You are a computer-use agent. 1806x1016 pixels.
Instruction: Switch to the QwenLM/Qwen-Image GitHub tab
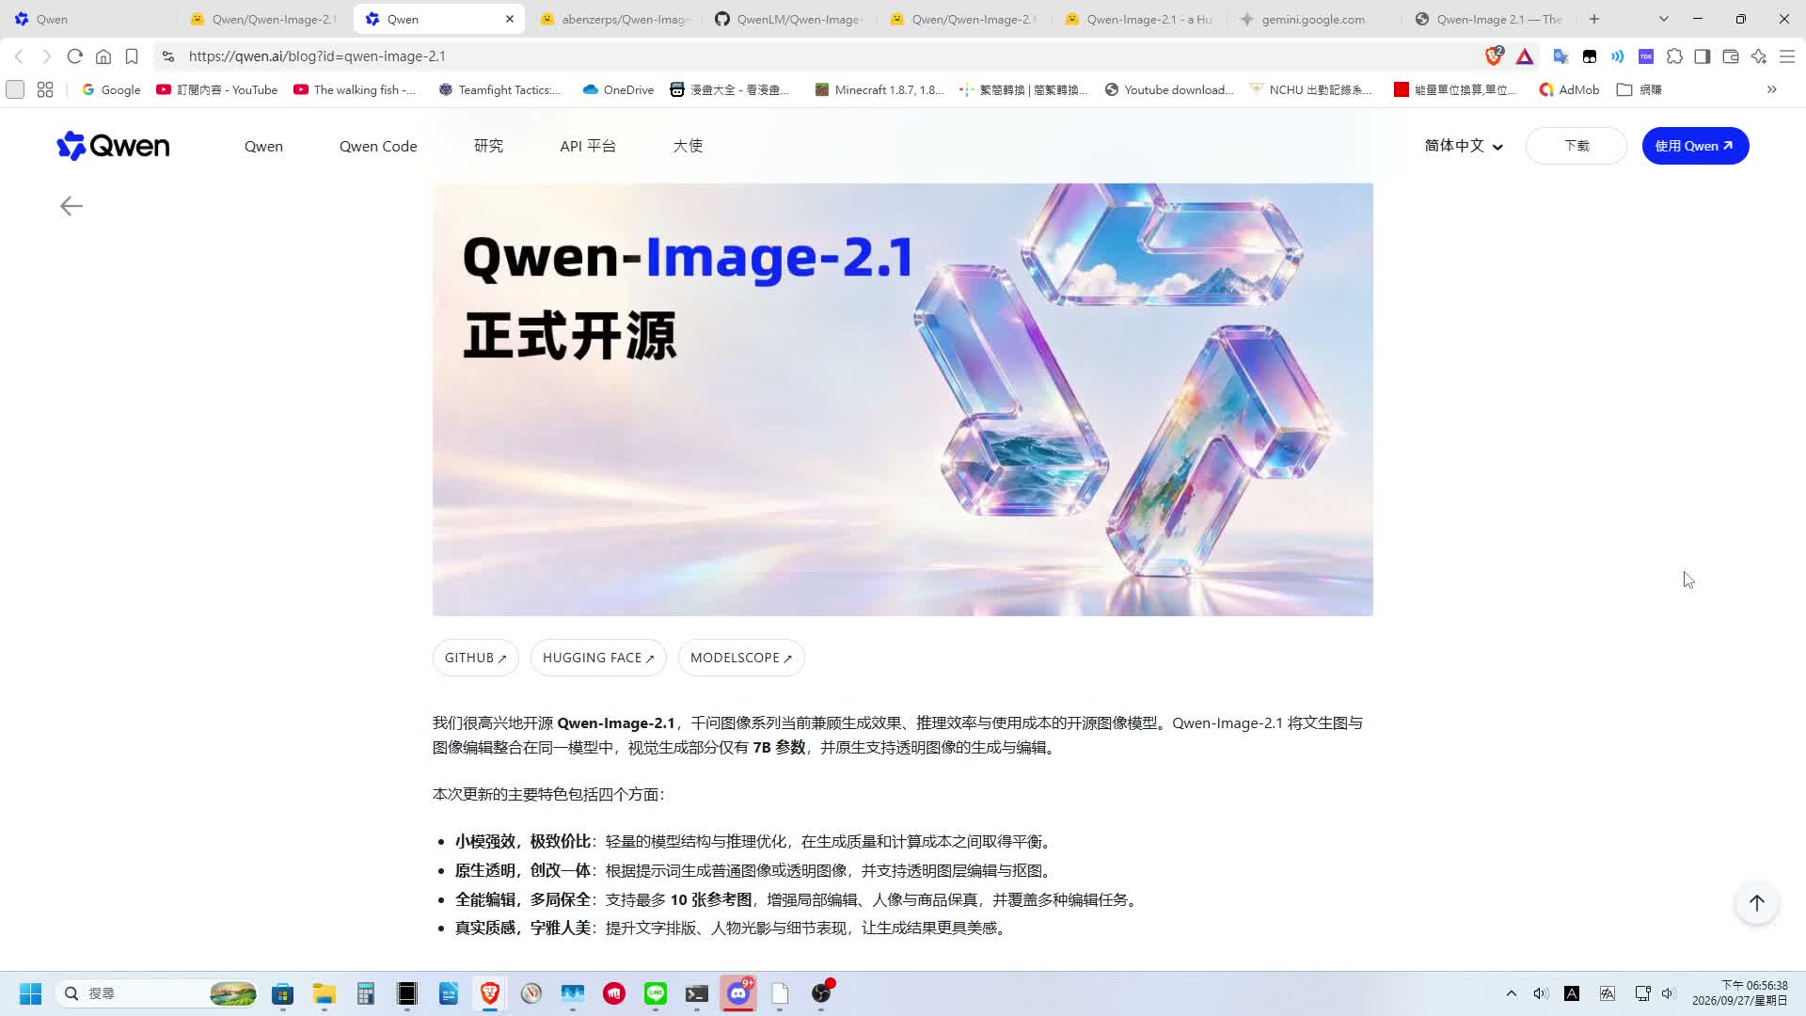[788, 19]
